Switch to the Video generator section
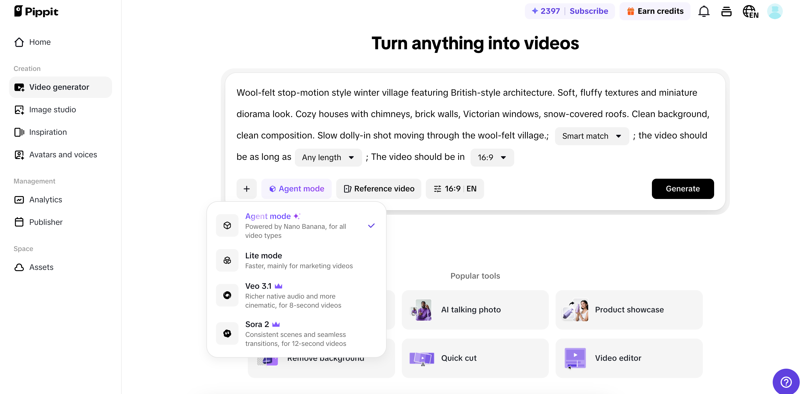811x394 pixels. [59, 87]
